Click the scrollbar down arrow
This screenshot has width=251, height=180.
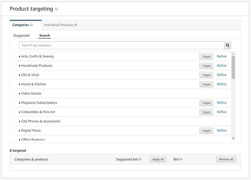(233, 138)
